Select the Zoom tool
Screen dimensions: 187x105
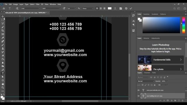tap(3, 87)
